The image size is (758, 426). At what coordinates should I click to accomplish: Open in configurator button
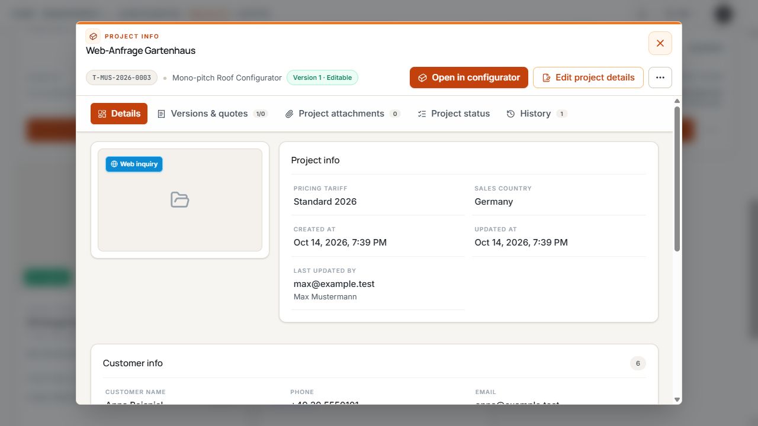(469, 78)
